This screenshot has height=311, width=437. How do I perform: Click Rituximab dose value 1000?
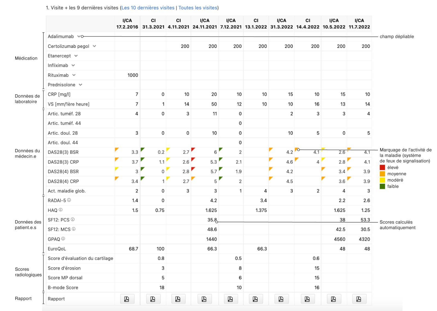133,75
